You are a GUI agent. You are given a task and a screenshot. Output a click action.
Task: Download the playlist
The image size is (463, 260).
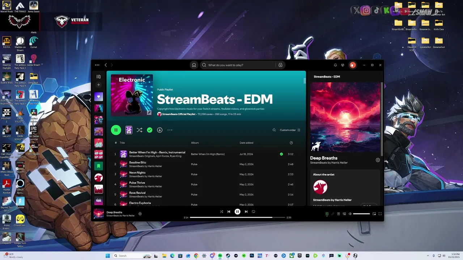click(160, 130)
